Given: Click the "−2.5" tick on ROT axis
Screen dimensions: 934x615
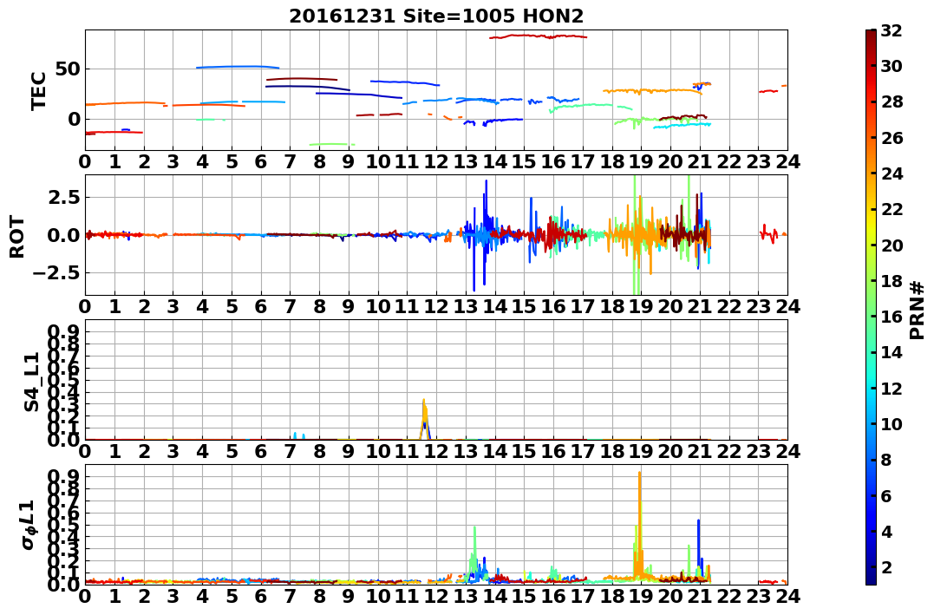Looking at the screenshot, I should pos(56,273).
